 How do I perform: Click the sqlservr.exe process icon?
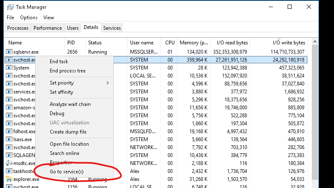[9, 52]
